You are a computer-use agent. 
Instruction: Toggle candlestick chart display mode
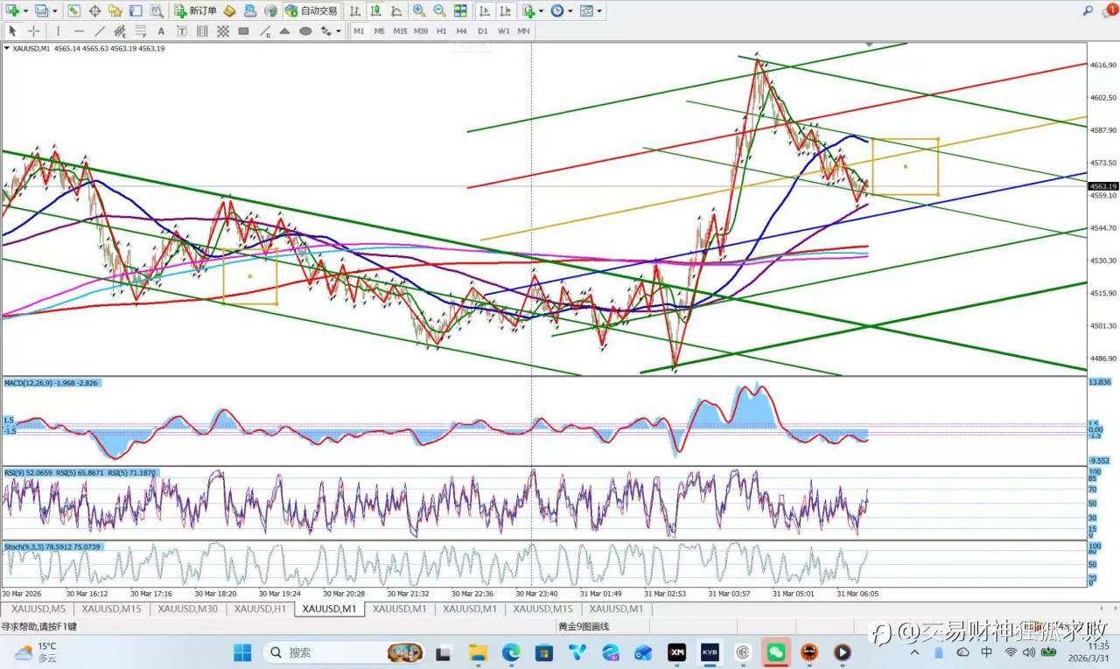(x=376, y=11)
